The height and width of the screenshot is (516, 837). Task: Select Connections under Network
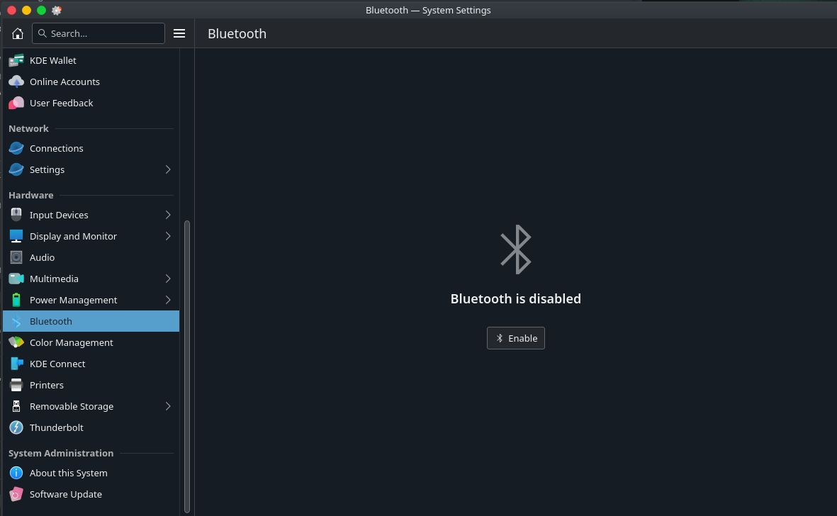click(x=91, y=148)
